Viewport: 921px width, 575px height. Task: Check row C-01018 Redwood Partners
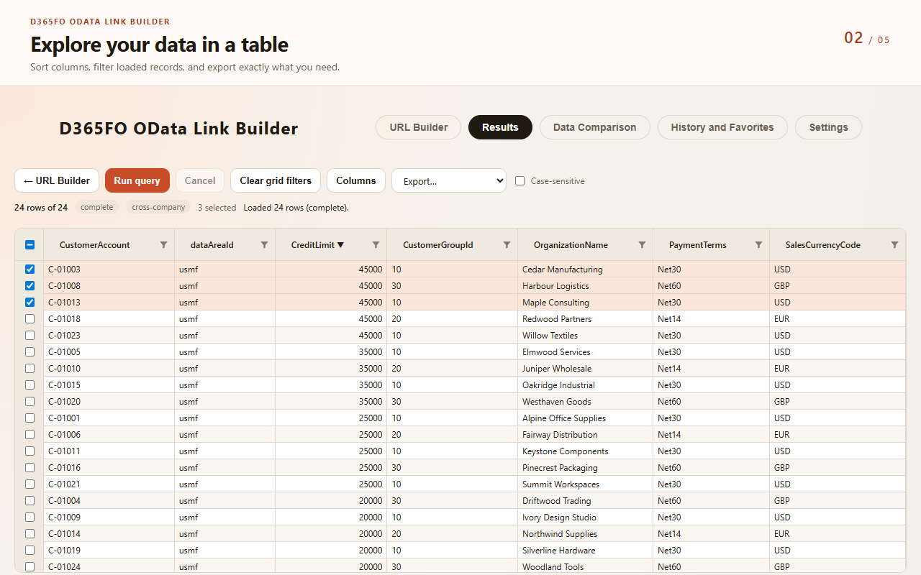click(30, 319)
